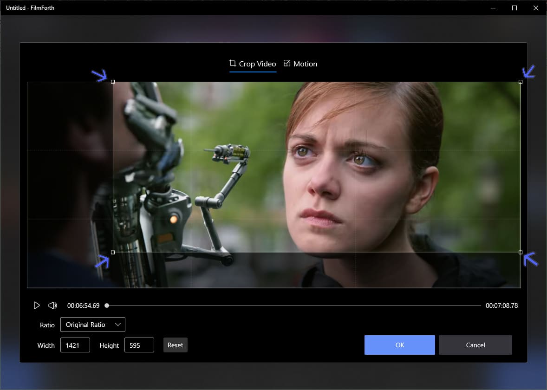This screenshot has height=390, width=547.
Task: Mute audio with the speaker icon
Action: point(52,305)
